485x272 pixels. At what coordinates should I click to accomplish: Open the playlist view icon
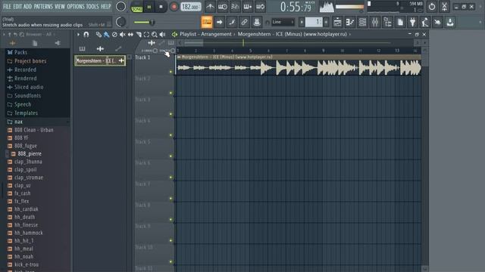point(337,22)
